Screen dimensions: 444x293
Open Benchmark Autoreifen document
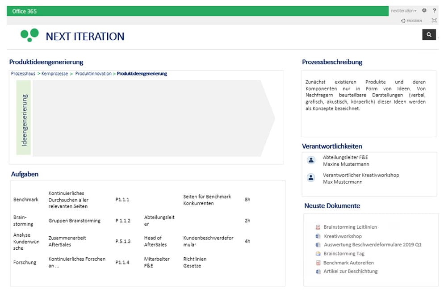pyautogui.click(x=348, y=263)
